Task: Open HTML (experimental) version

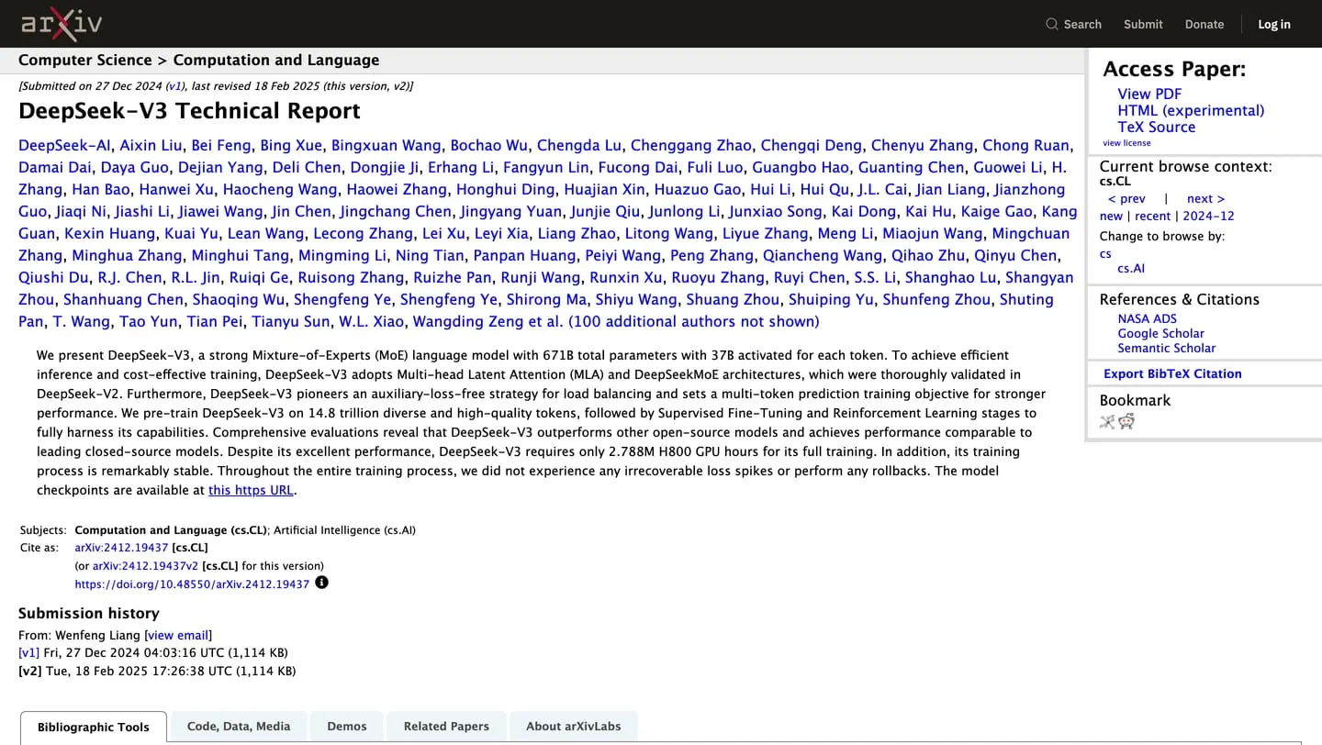Action: (1191, 110)
